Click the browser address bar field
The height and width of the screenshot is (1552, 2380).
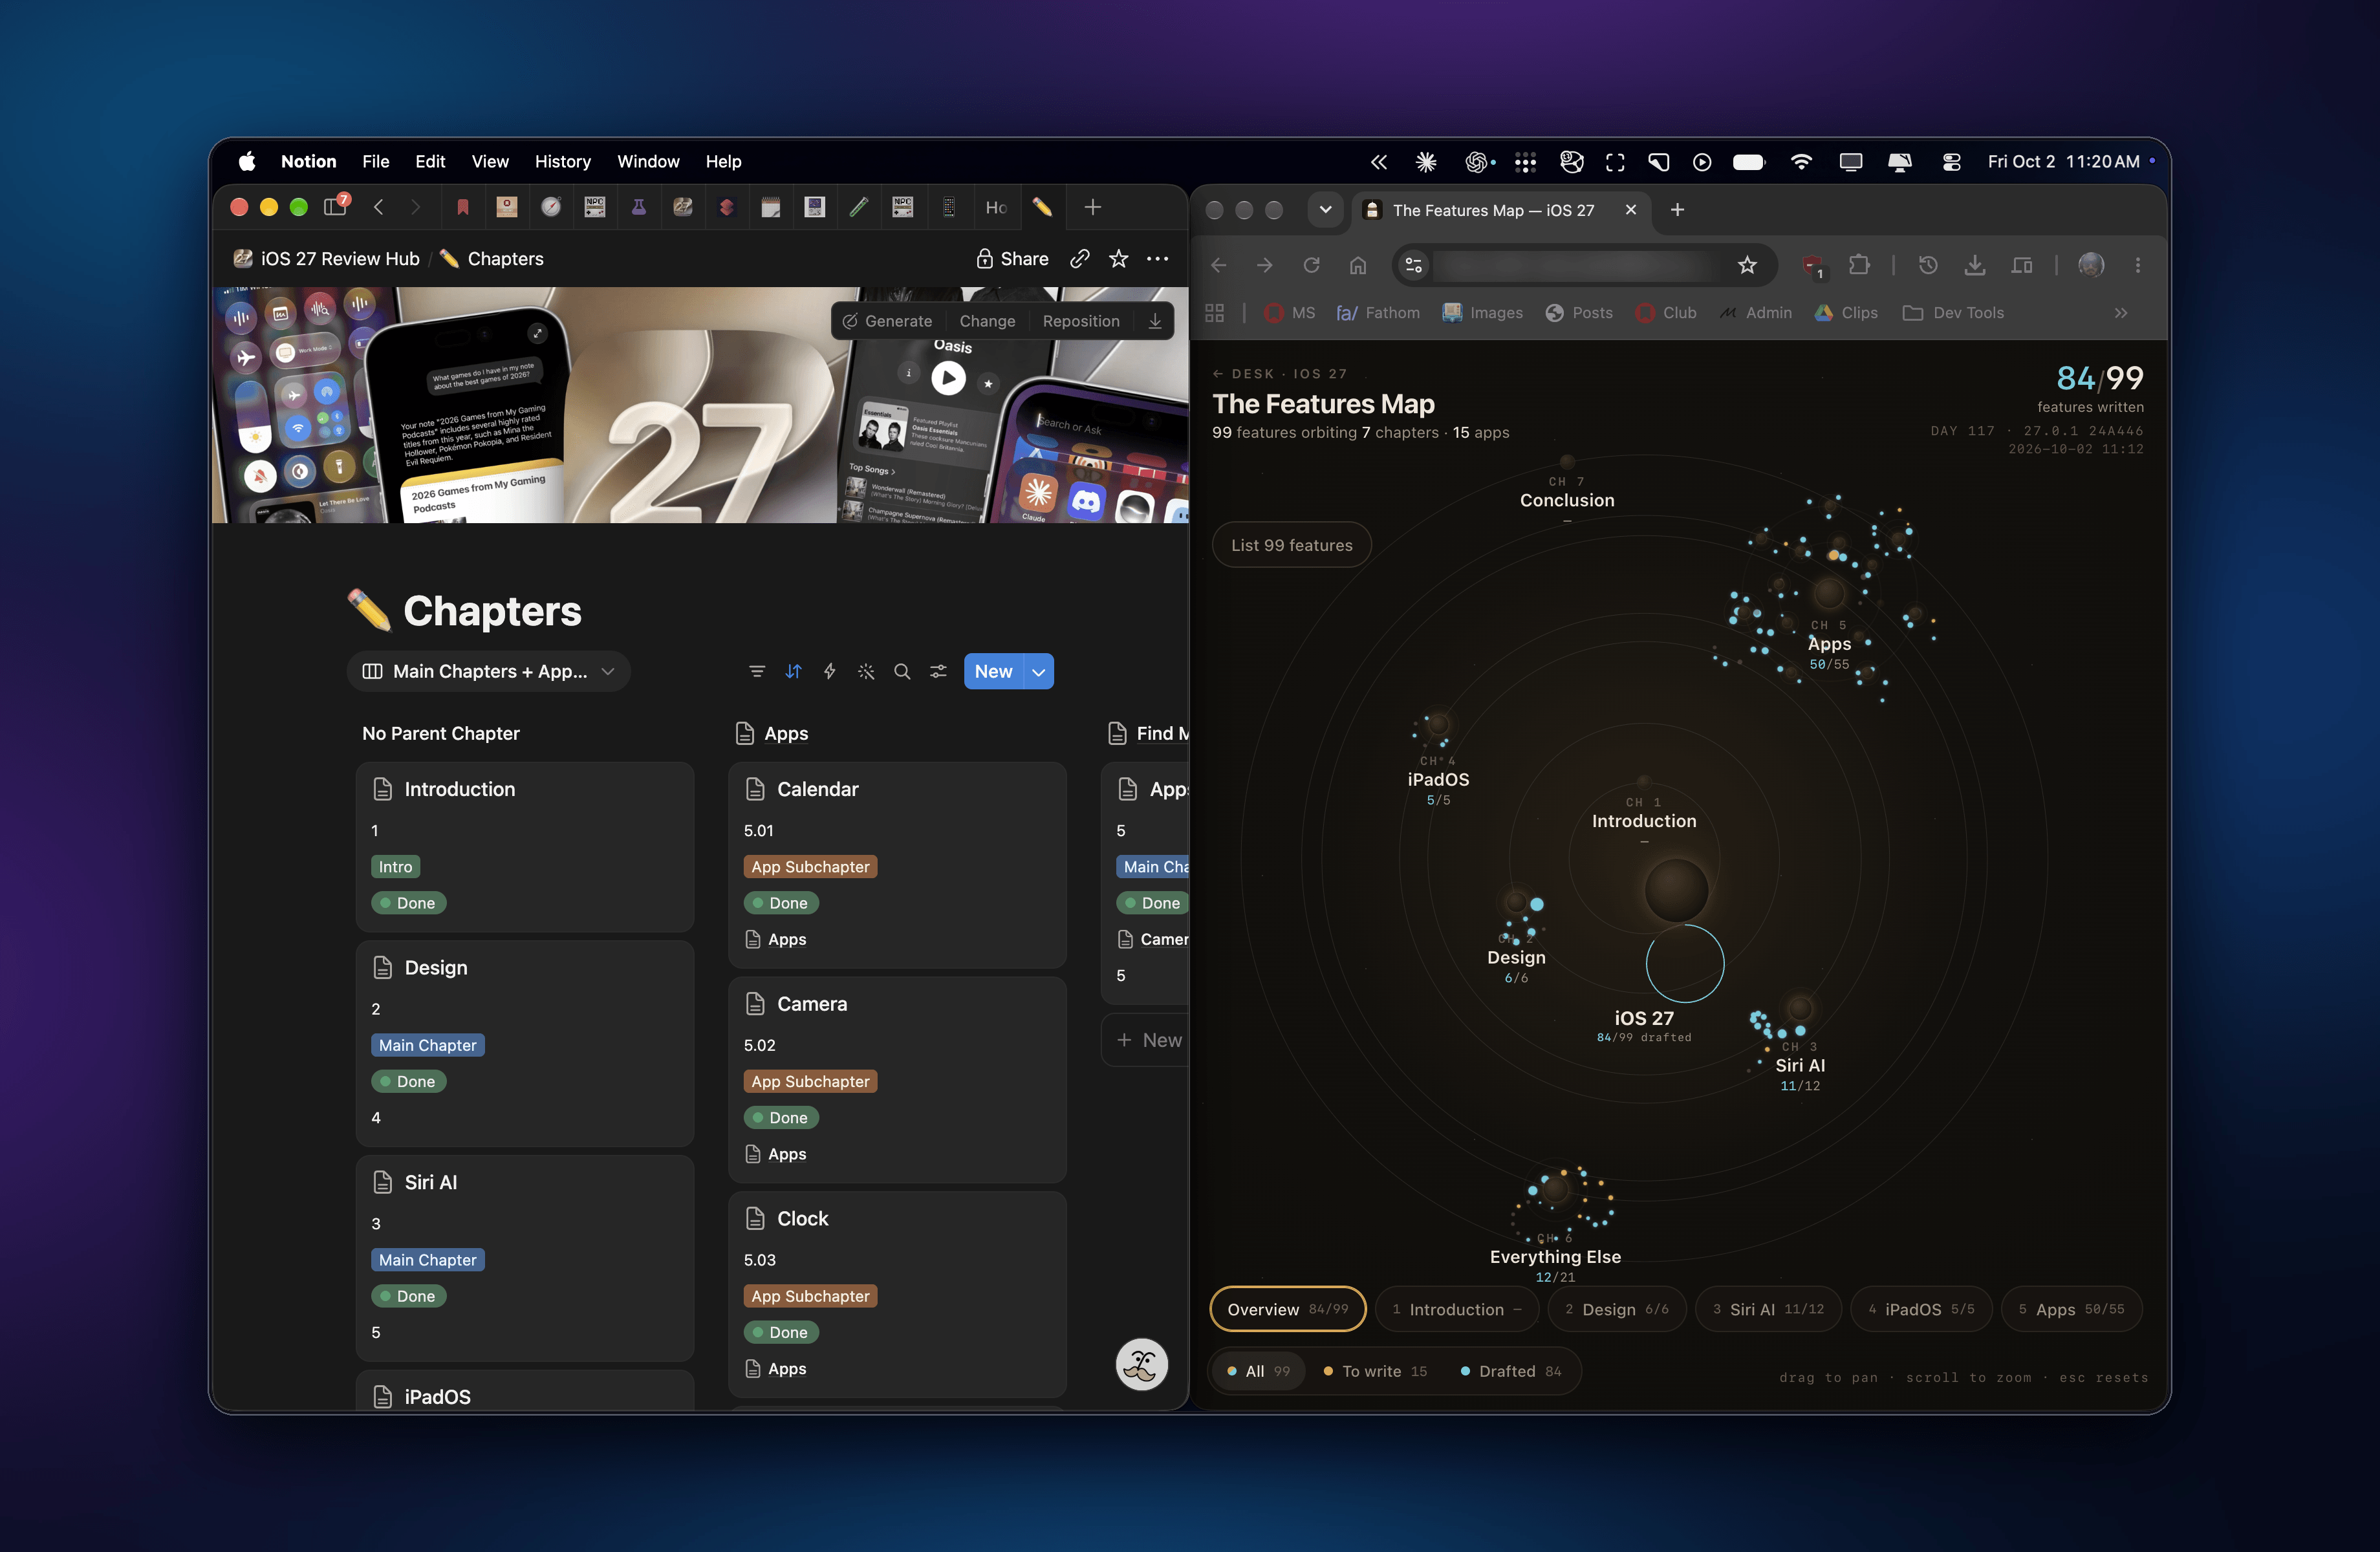(1584, 265)
